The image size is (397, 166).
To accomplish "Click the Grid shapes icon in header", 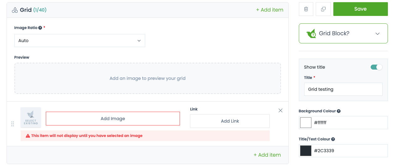I will (x=15, y=10).
